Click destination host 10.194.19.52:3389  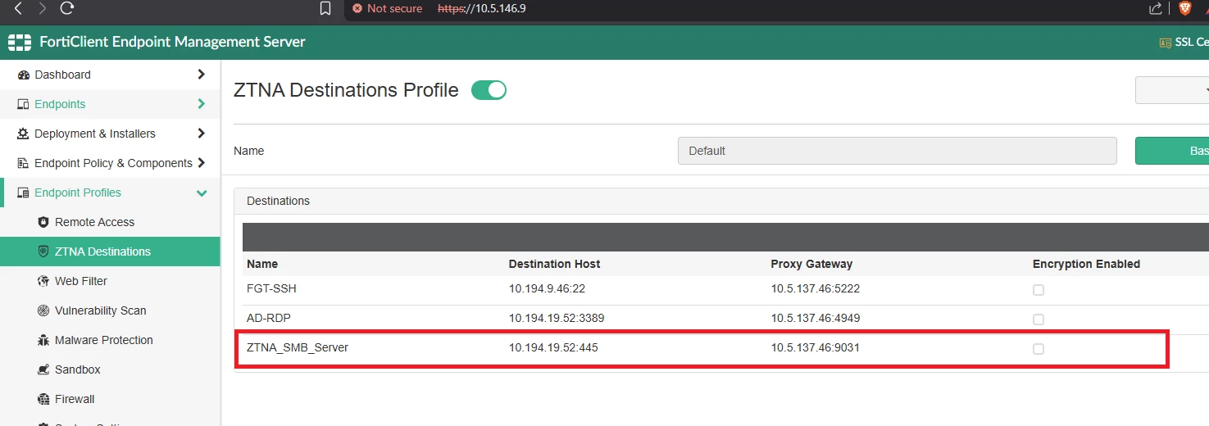tap(557, 318)
